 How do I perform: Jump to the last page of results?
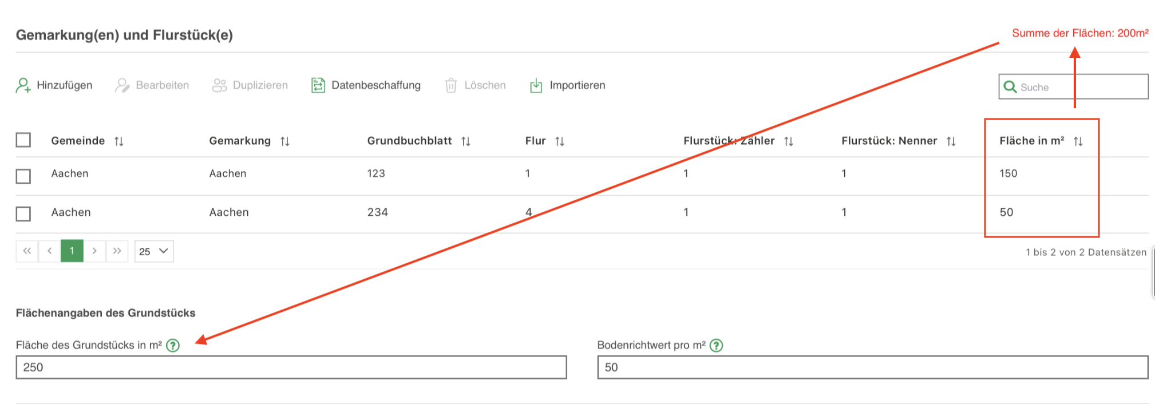[117, 251]
